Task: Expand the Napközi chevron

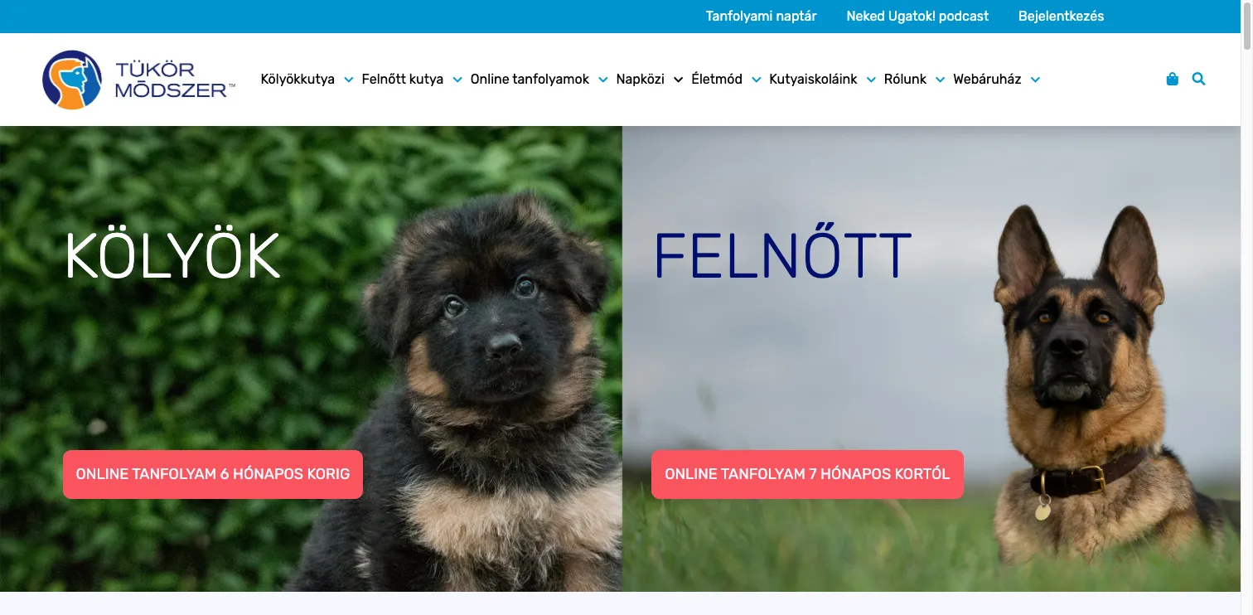Action: [x=678, y=80]
